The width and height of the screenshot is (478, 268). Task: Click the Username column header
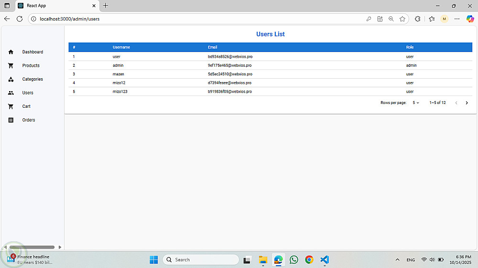(x=121, y=47)
